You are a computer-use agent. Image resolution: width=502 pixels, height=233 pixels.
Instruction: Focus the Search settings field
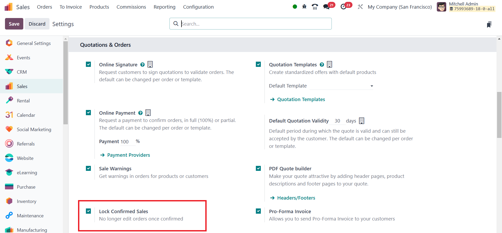point(254,24)
